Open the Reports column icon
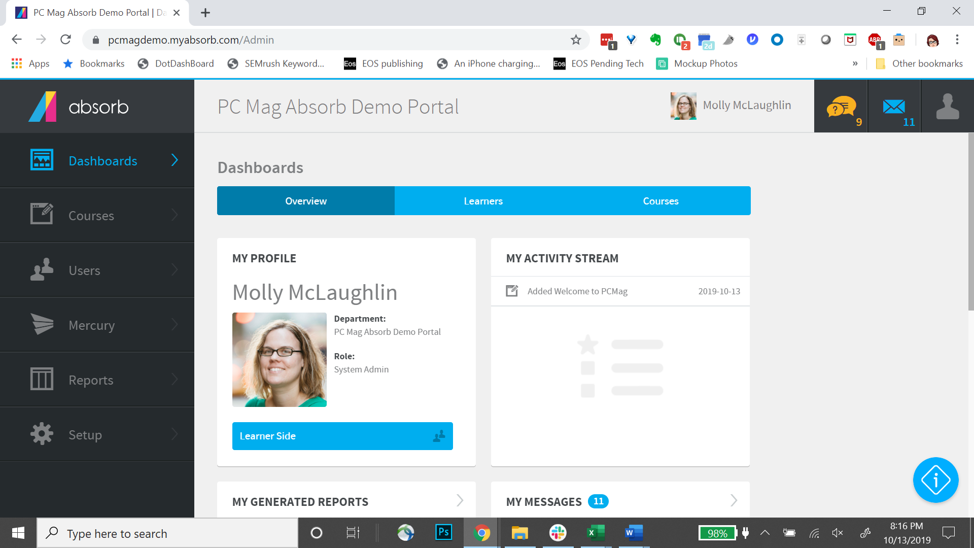The image size is (974, 548). tap(42, 380)
